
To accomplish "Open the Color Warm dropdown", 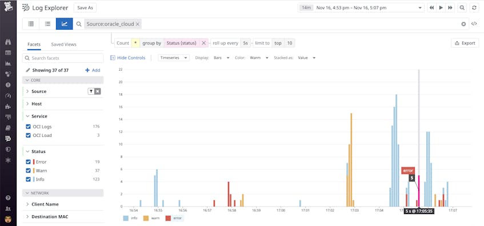I will (x=259, y=58).
